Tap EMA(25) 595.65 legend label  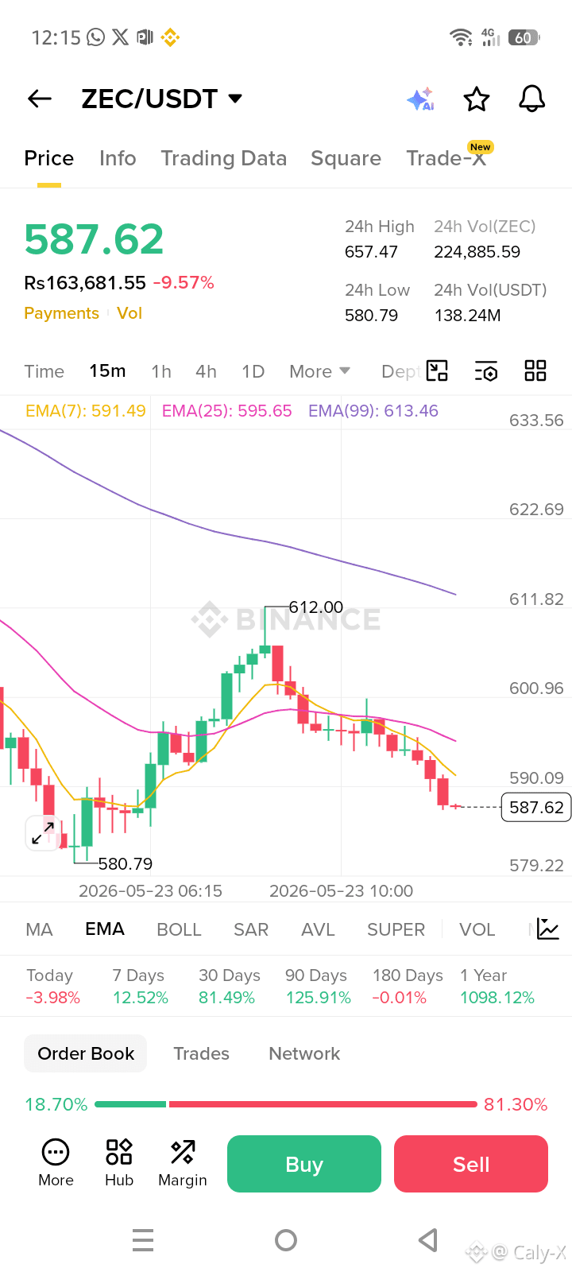pos(227,411)
